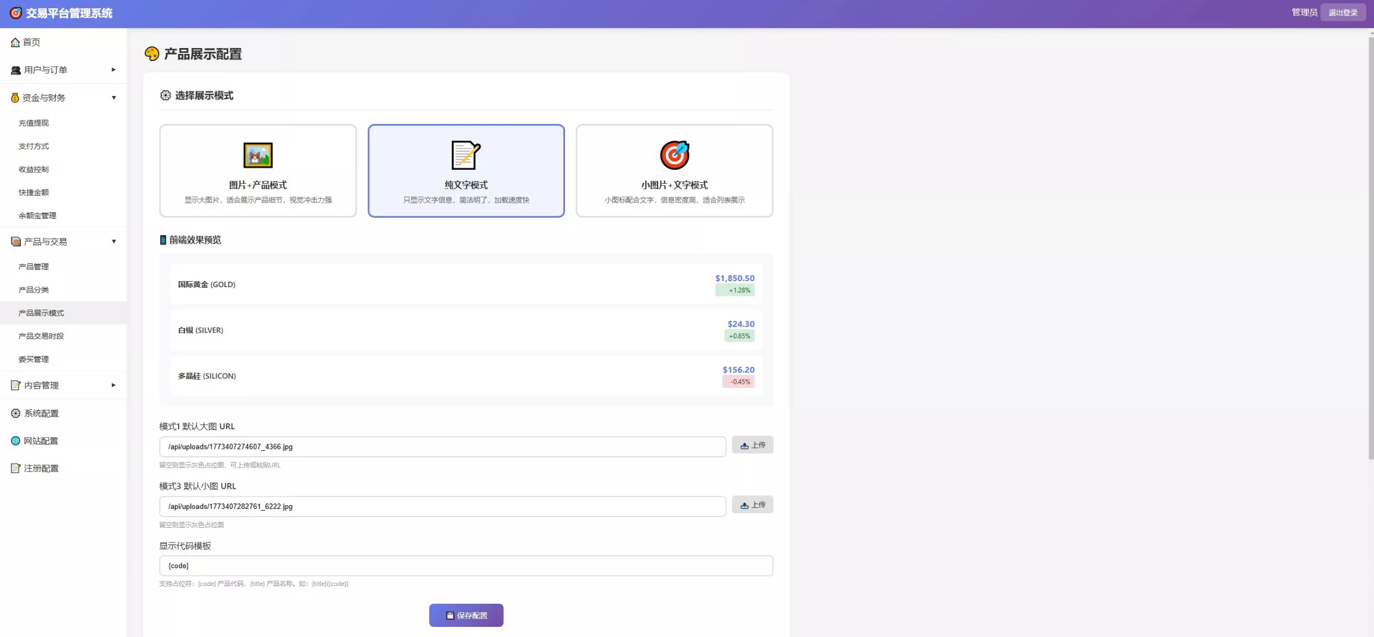Collapse the 资金与财务 sidebar section

(64, 98)
